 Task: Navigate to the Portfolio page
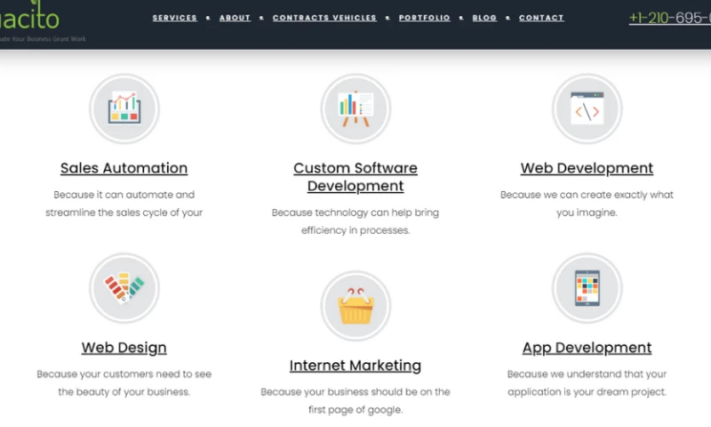424,18
